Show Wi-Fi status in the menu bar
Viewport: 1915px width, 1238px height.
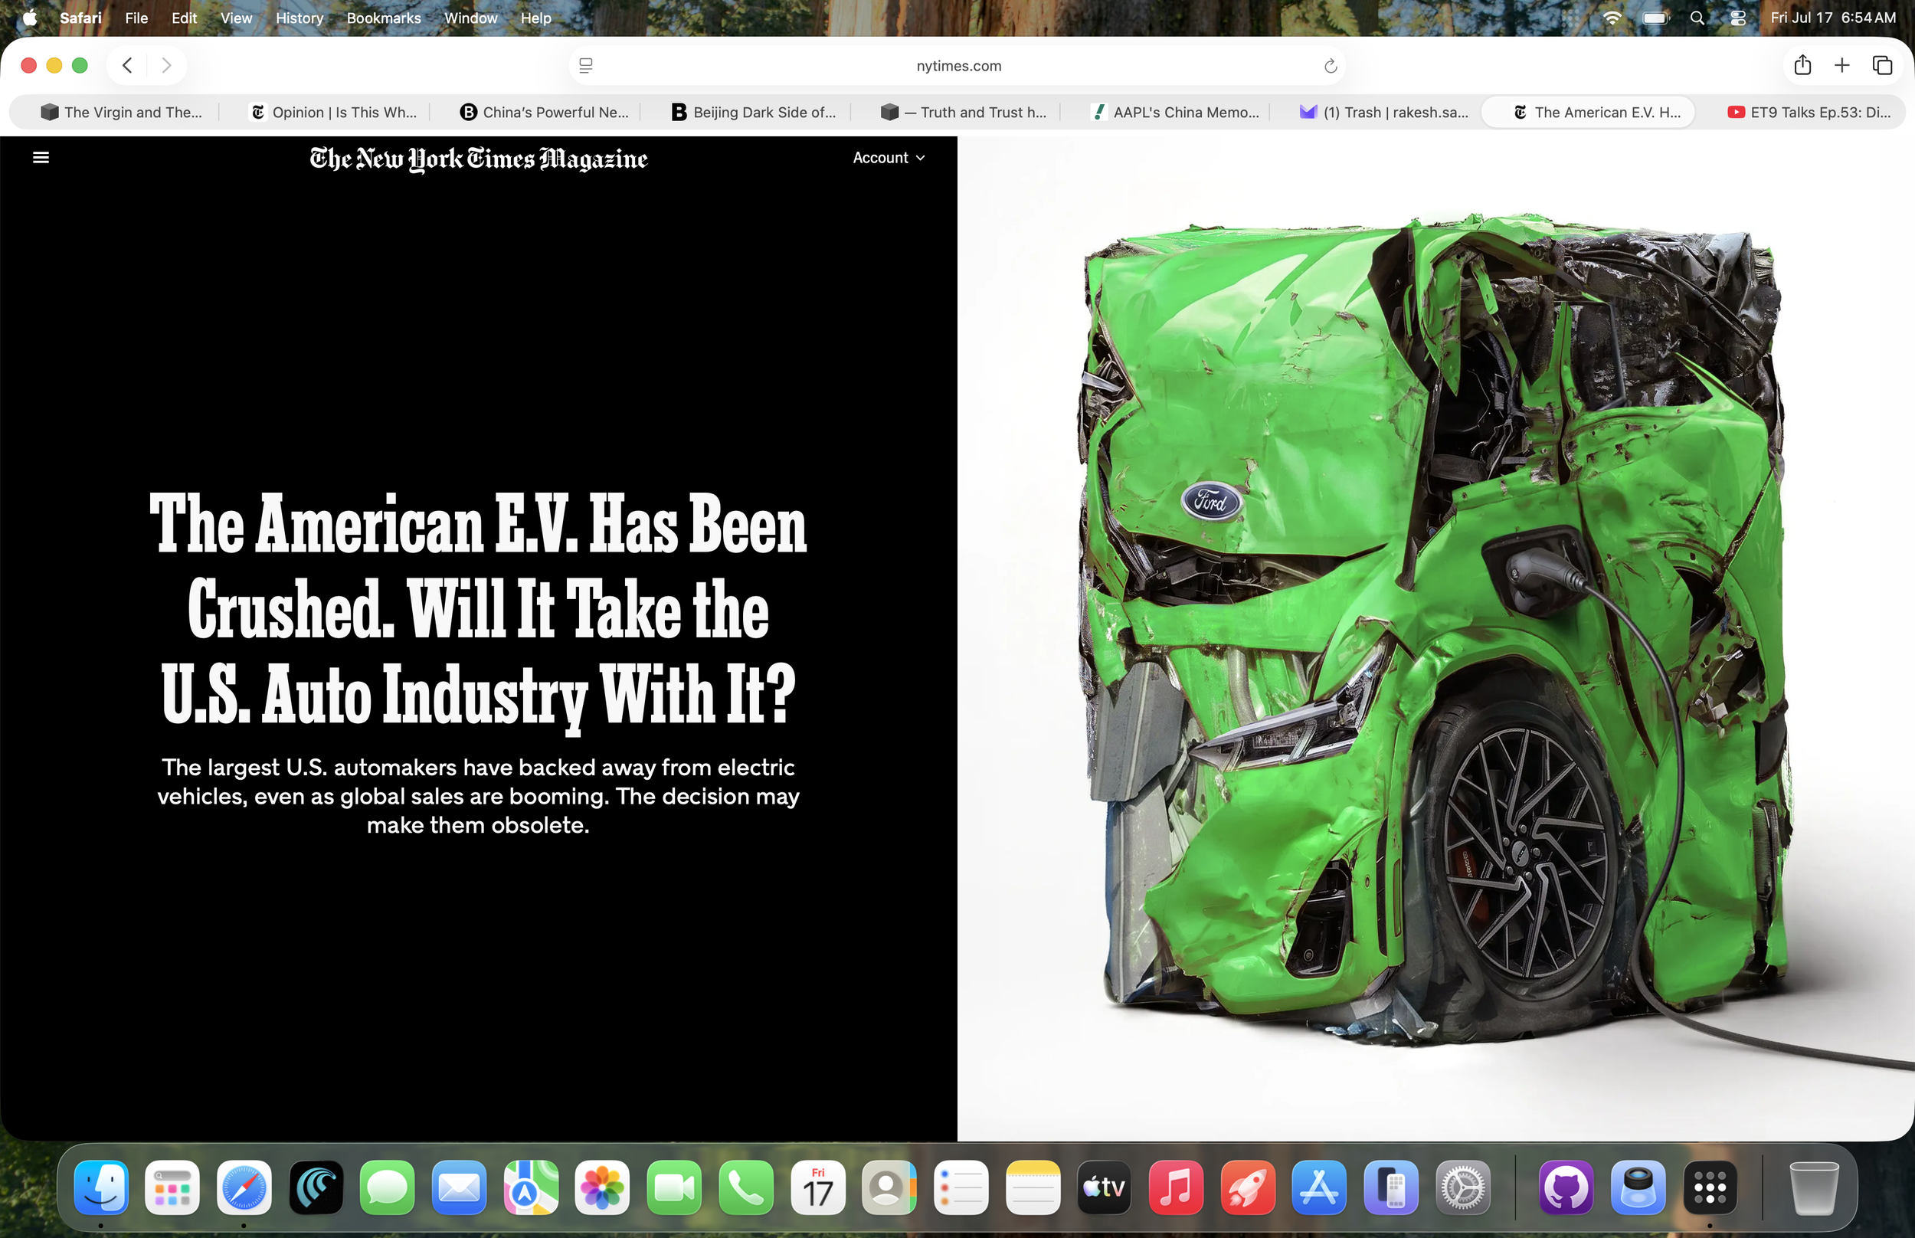click(x=1611, y=18)
